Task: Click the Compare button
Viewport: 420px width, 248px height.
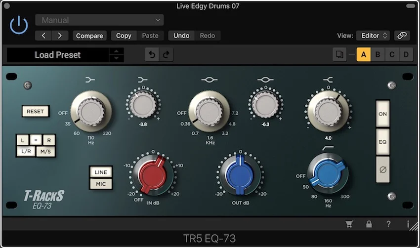Action: click(x=89, y=36)
